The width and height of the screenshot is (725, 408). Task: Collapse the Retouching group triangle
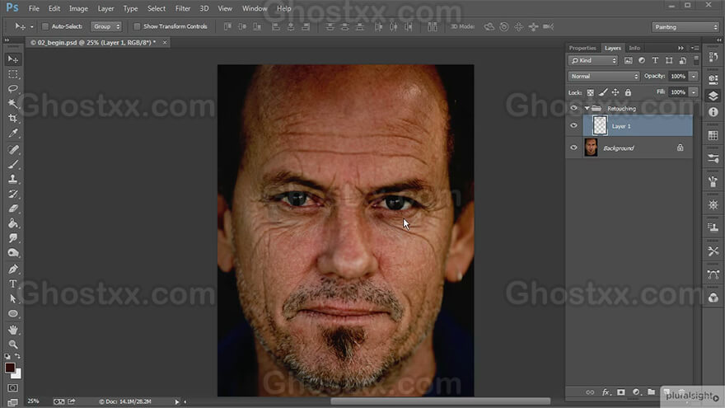click(587, 108)
